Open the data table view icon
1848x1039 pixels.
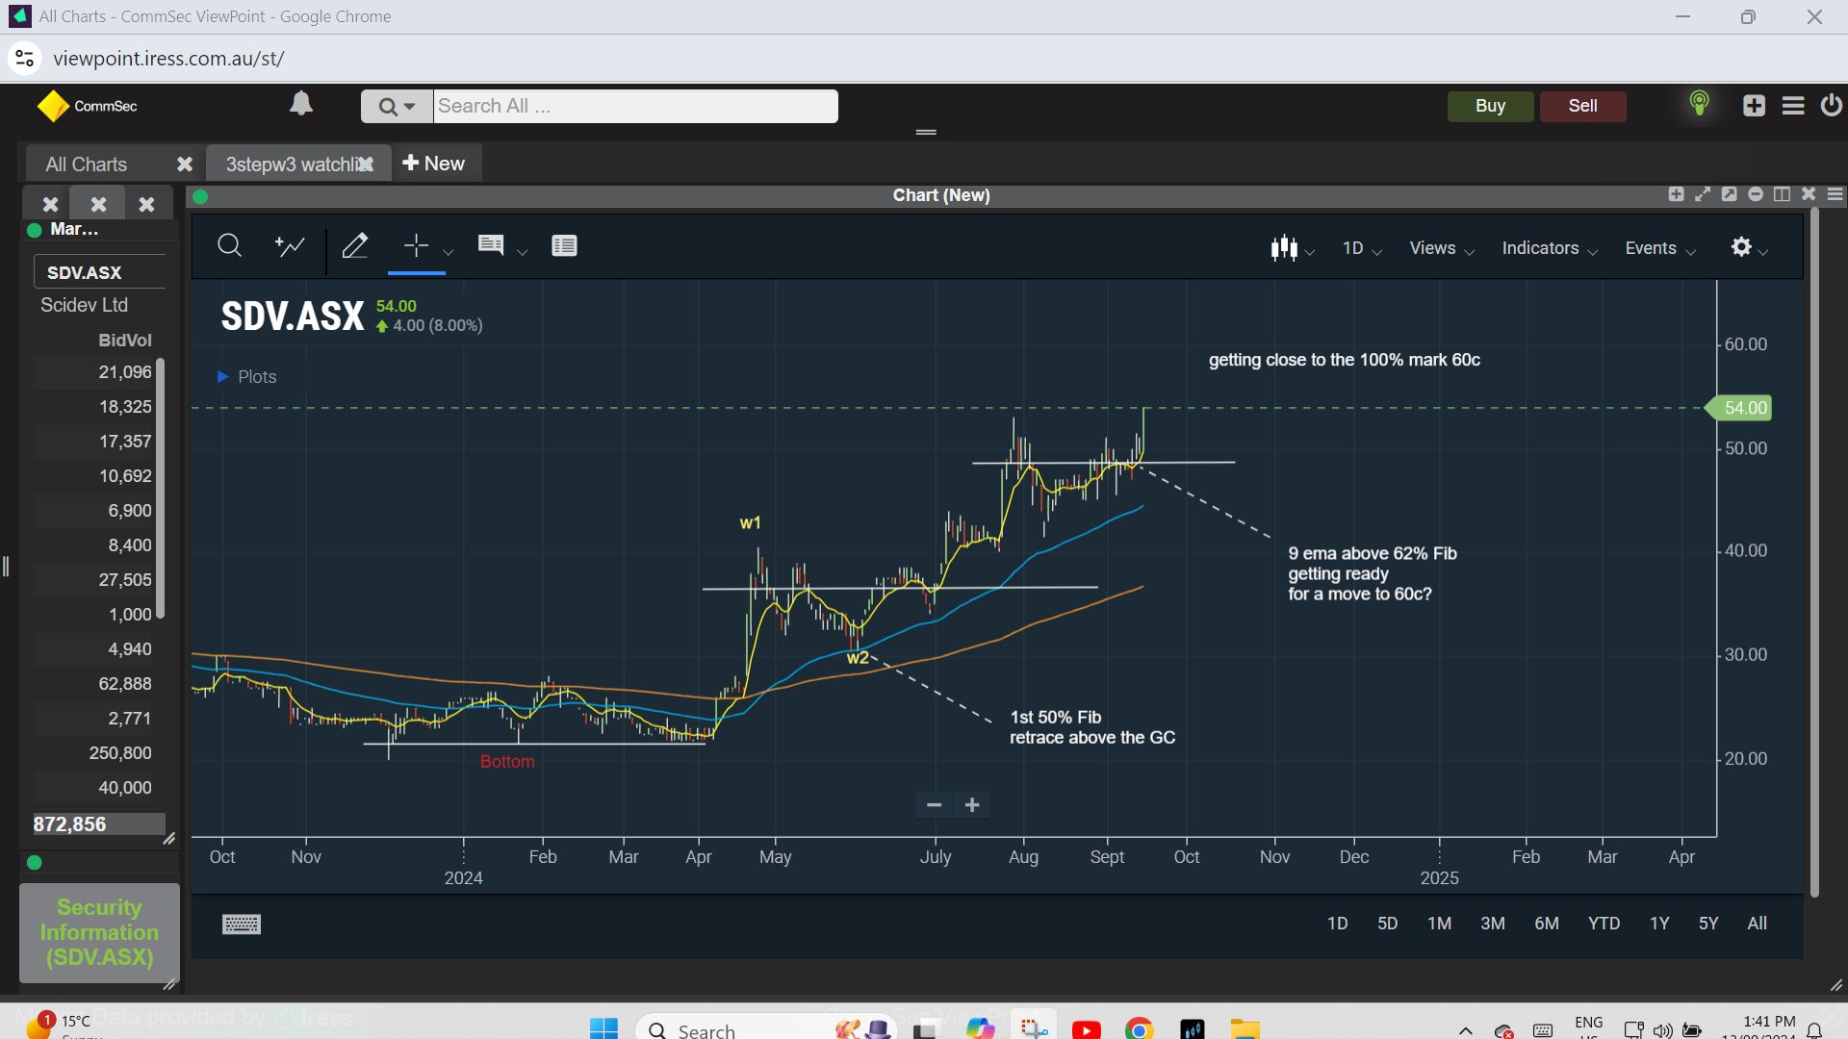[x=564, y=246]
